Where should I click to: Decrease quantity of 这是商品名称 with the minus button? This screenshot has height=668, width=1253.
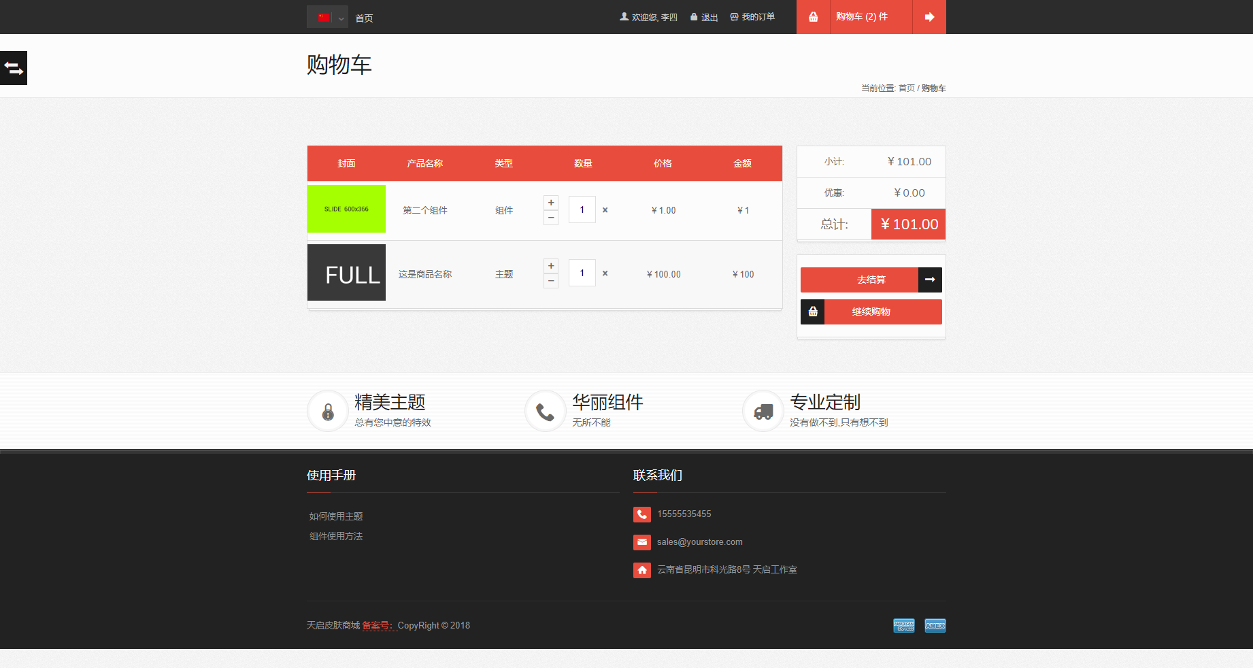point(550,281)
